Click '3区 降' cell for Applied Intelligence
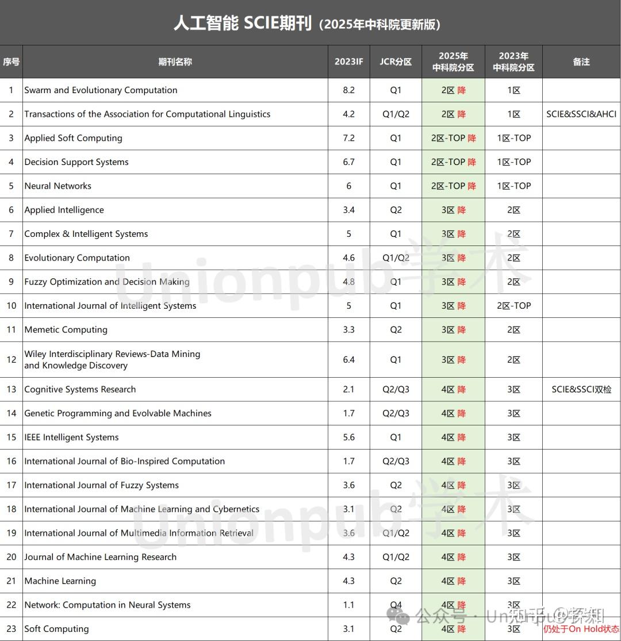This screenshot has width=621, height=641. (x=453, y=210)
